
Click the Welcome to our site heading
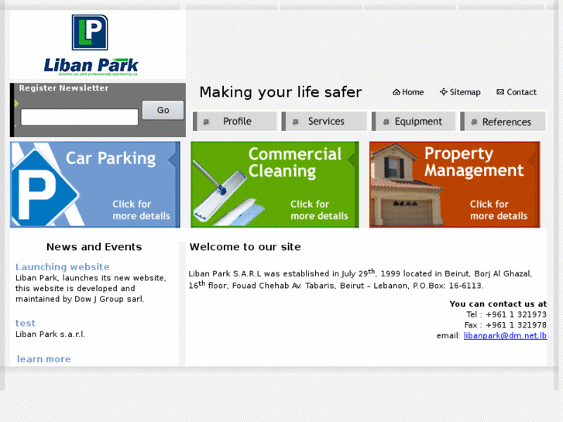tap(245, 247)
